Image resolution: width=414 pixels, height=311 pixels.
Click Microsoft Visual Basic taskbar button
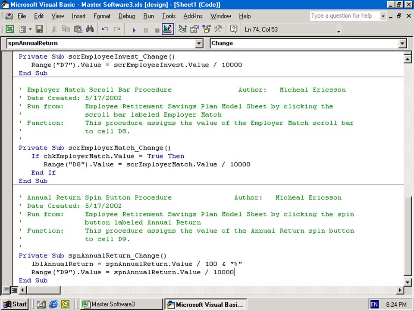[206, 305]
